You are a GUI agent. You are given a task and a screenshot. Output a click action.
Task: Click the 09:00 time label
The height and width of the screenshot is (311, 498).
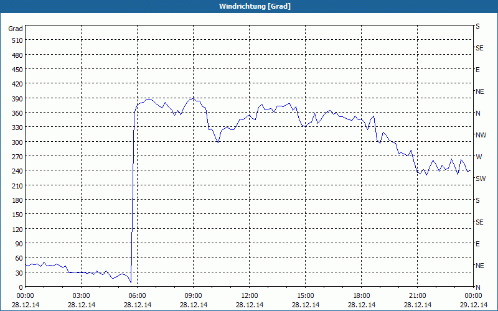point(194,296)
